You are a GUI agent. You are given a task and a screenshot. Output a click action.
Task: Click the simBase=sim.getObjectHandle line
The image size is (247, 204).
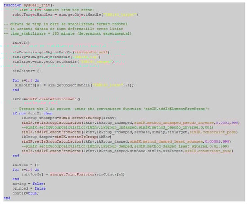click(61, 52)
